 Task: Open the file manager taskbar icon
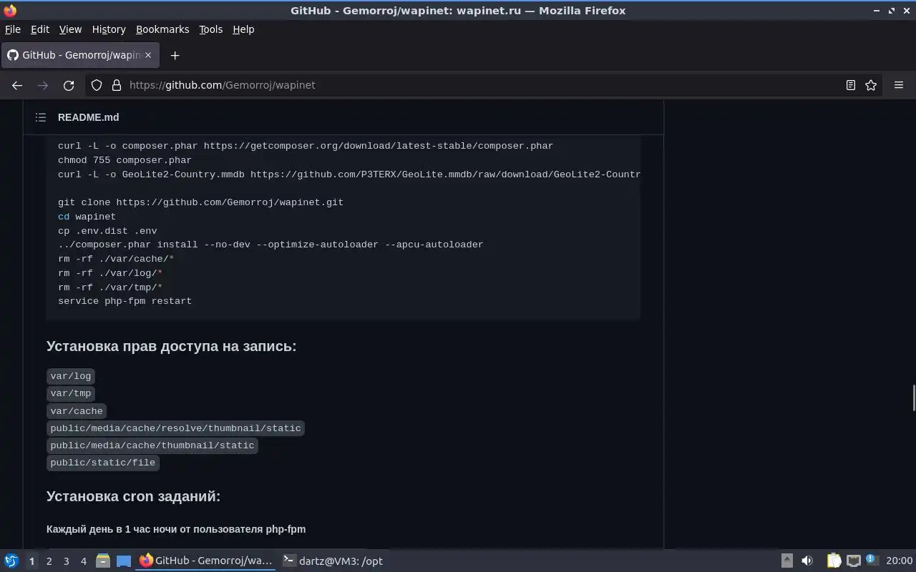[x=103, y=561]
